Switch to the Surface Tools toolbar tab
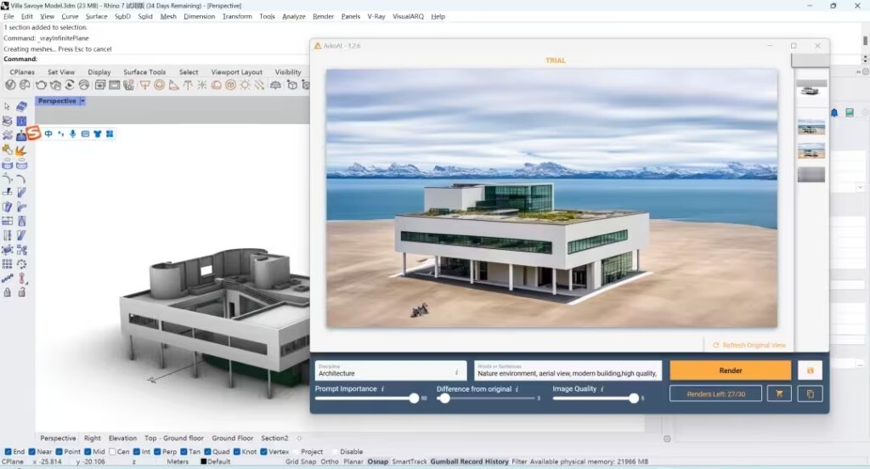 point(144,72)
